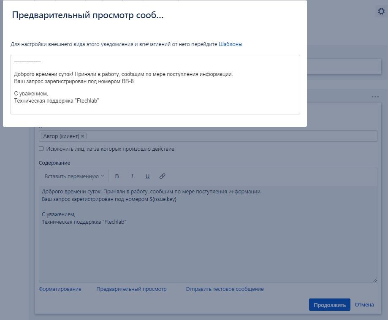Enable 'Исключить лиц, из-за которых произошло действие'
Viewport: 388px width, 320px height.
(x=41, y=149)
